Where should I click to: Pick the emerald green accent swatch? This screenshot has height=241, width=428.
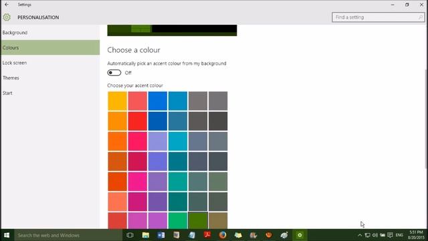click(178, 220)
